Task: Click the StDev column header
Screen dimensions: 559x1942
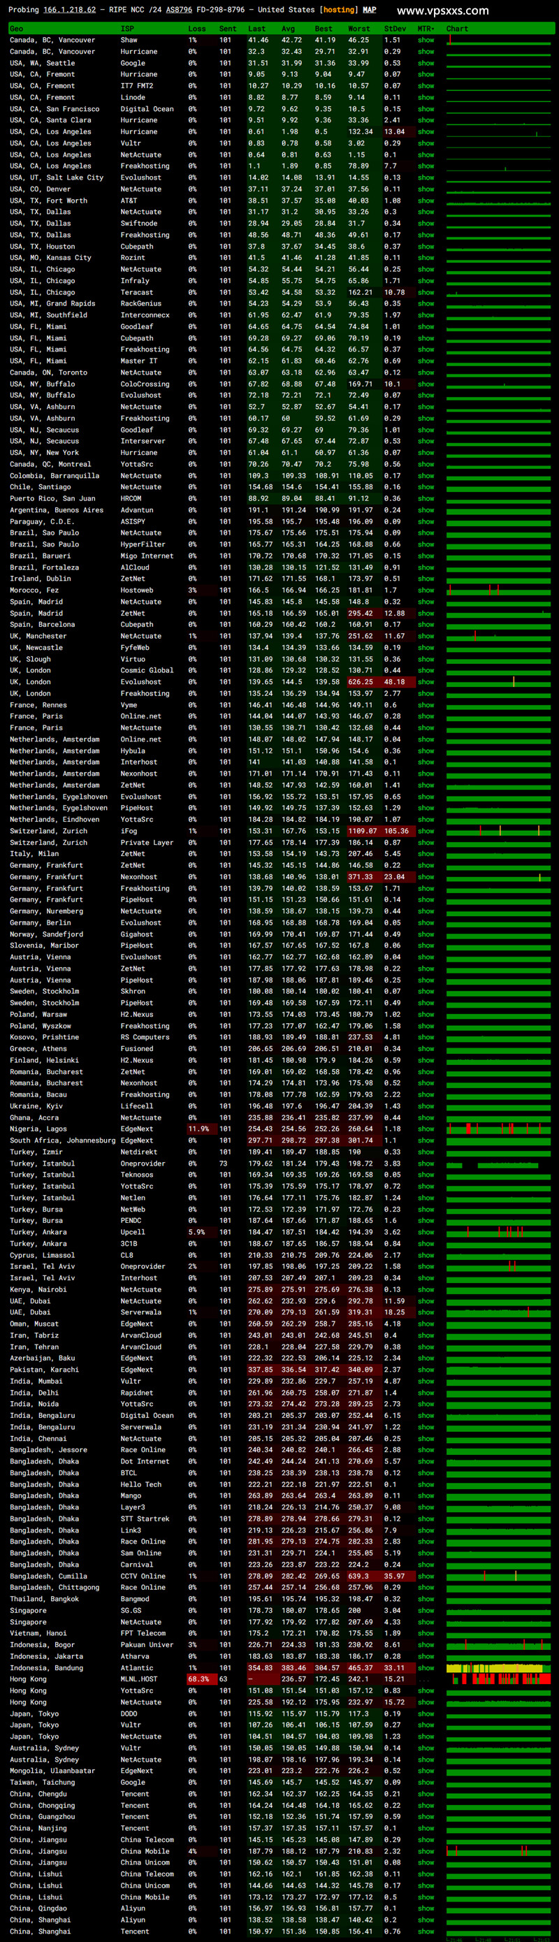Action: click(395, 29)
